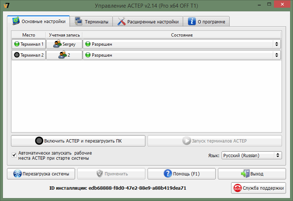Viewport: 293px width, 201px height.
Task: Click the SOS icon for Служба поддержки
Action: point(237,188)
